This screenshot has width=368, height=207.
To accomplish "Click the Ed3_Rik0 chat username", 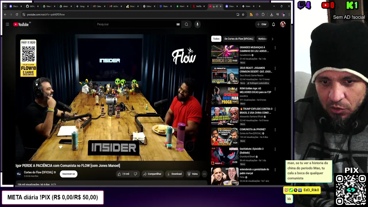I will click(x=311, y=190).
